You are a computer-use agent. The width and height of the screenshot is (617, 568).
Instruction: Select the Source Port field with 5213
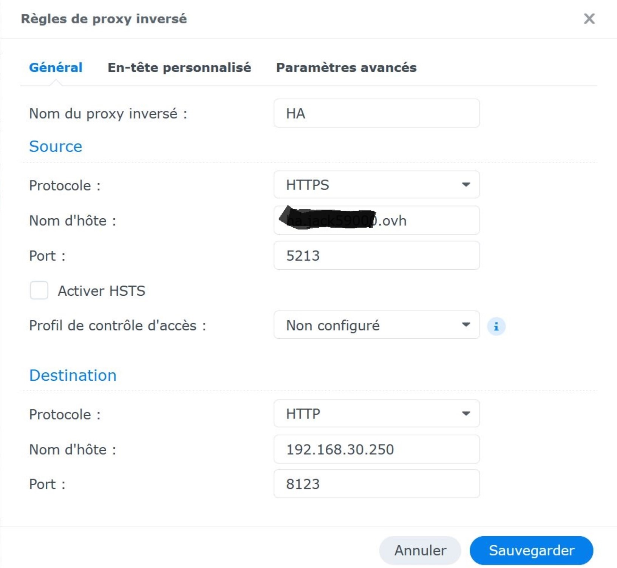tap(376, 256)
